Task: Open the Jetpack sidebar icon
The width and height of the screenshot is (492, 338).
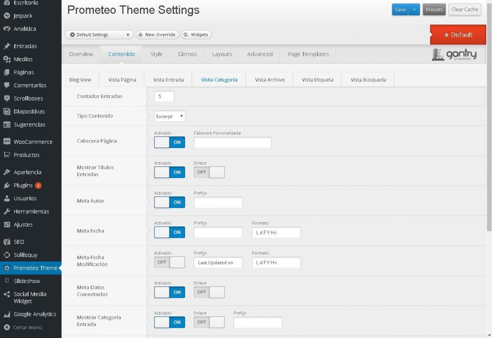Action: click(7, 16)
